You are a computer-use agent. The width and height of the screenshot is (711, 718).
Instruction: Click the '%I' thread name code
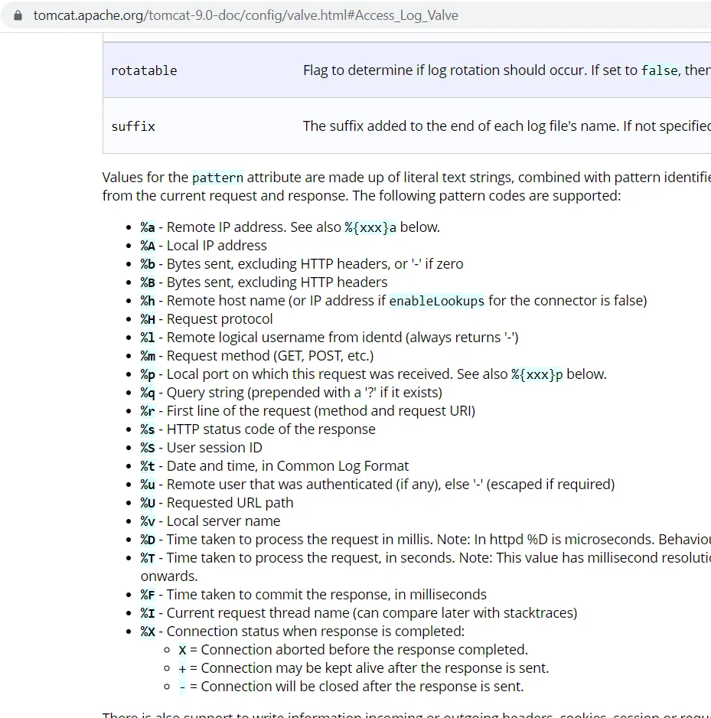(148, 613)
